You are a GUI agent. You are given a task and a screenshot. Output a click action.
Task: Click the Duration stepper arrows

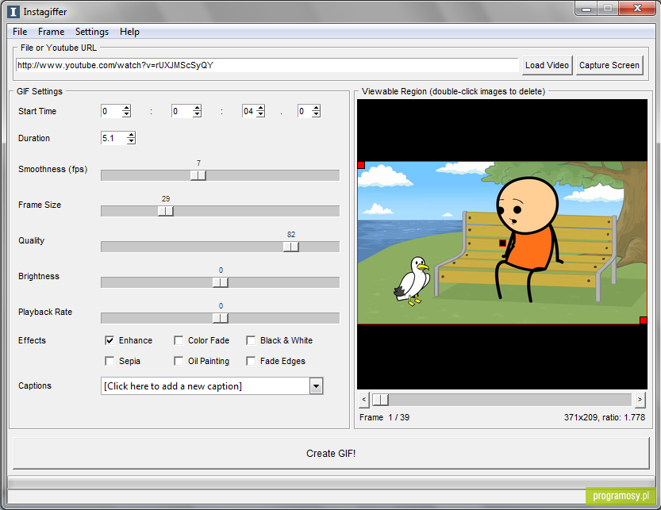(x=131, y=138)
